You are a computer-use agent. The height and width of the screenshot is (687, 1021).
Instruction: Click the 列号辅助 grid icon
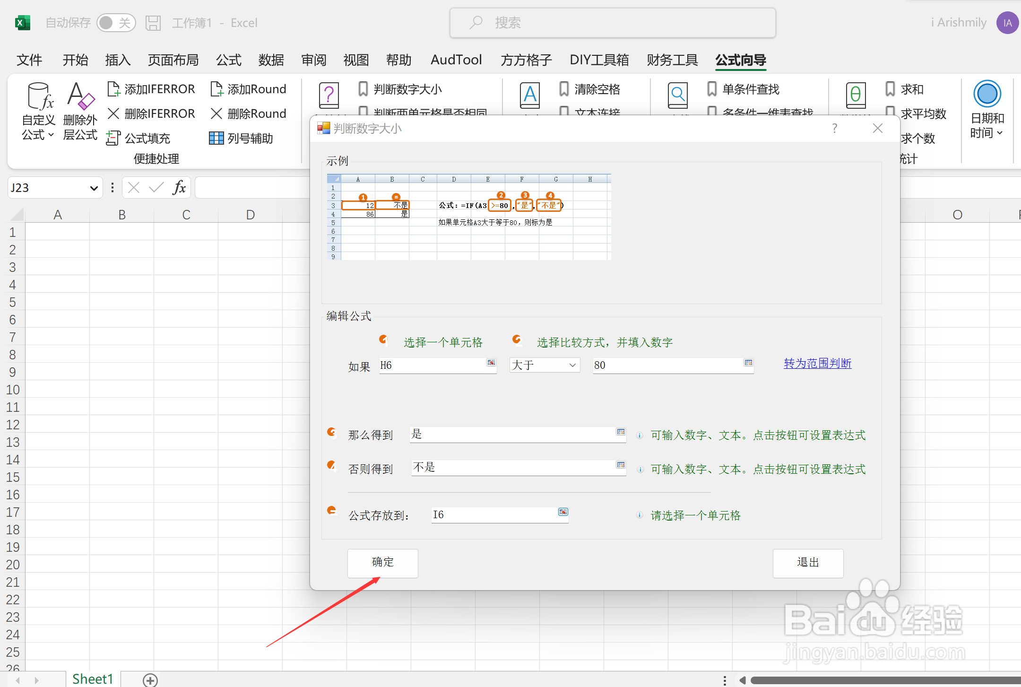tap(216, 138)
